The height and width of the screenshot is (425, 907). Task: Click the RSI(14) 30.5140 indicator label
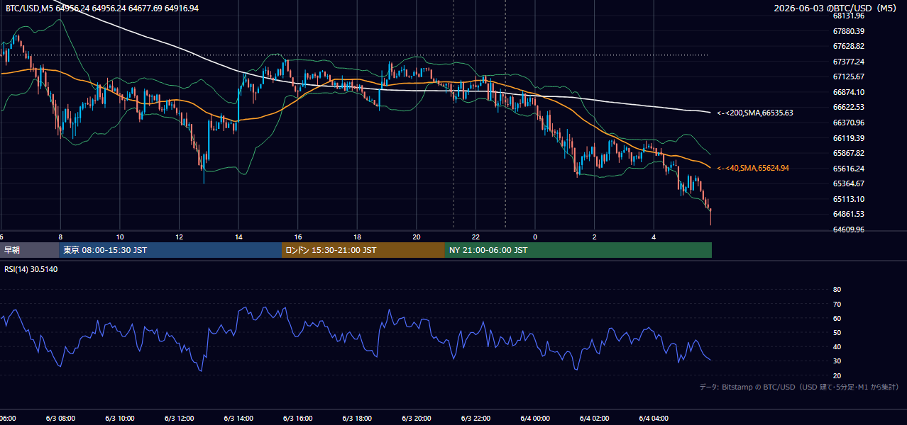31,269
